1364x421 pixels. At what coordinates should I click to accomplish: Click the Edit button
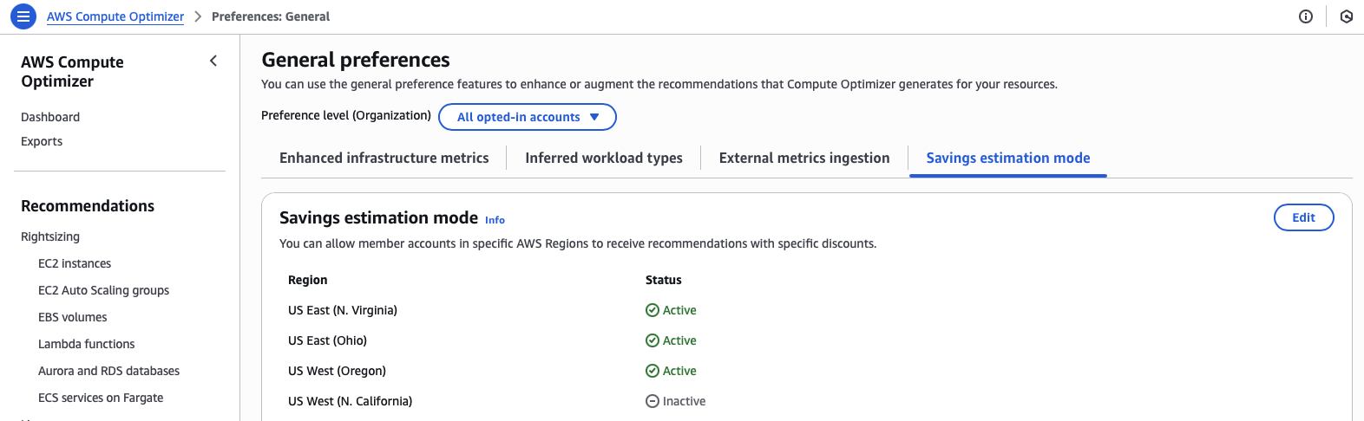coord(1303,217)
